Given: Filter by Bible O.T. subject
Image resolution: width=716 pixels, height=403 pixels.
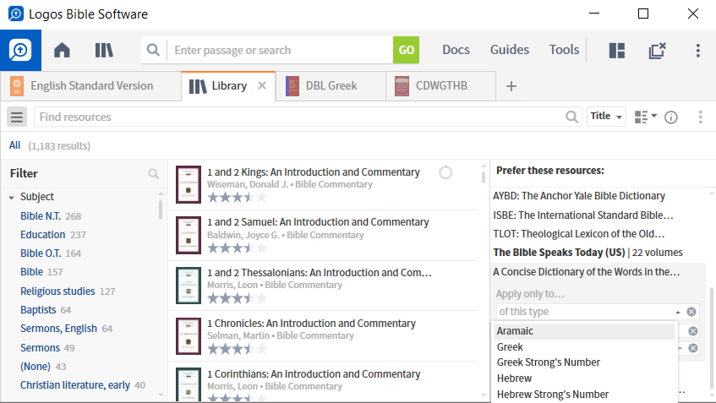Looking at the screenshot, I should click(41, 253).
